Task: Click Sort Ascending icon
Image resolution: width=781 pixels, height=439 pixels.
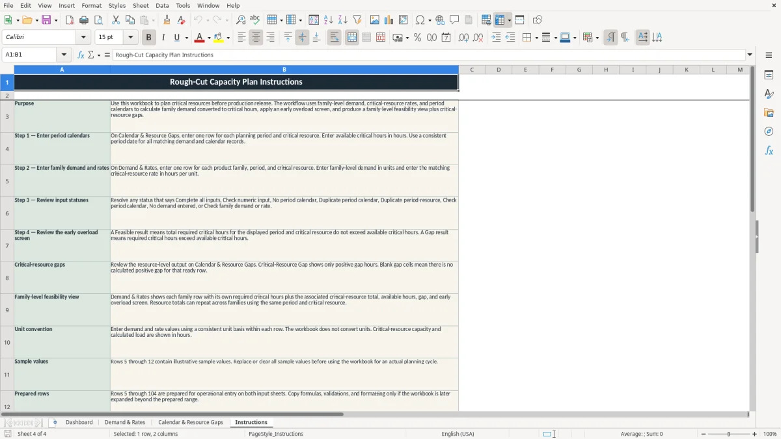Action: click(329, 20)
